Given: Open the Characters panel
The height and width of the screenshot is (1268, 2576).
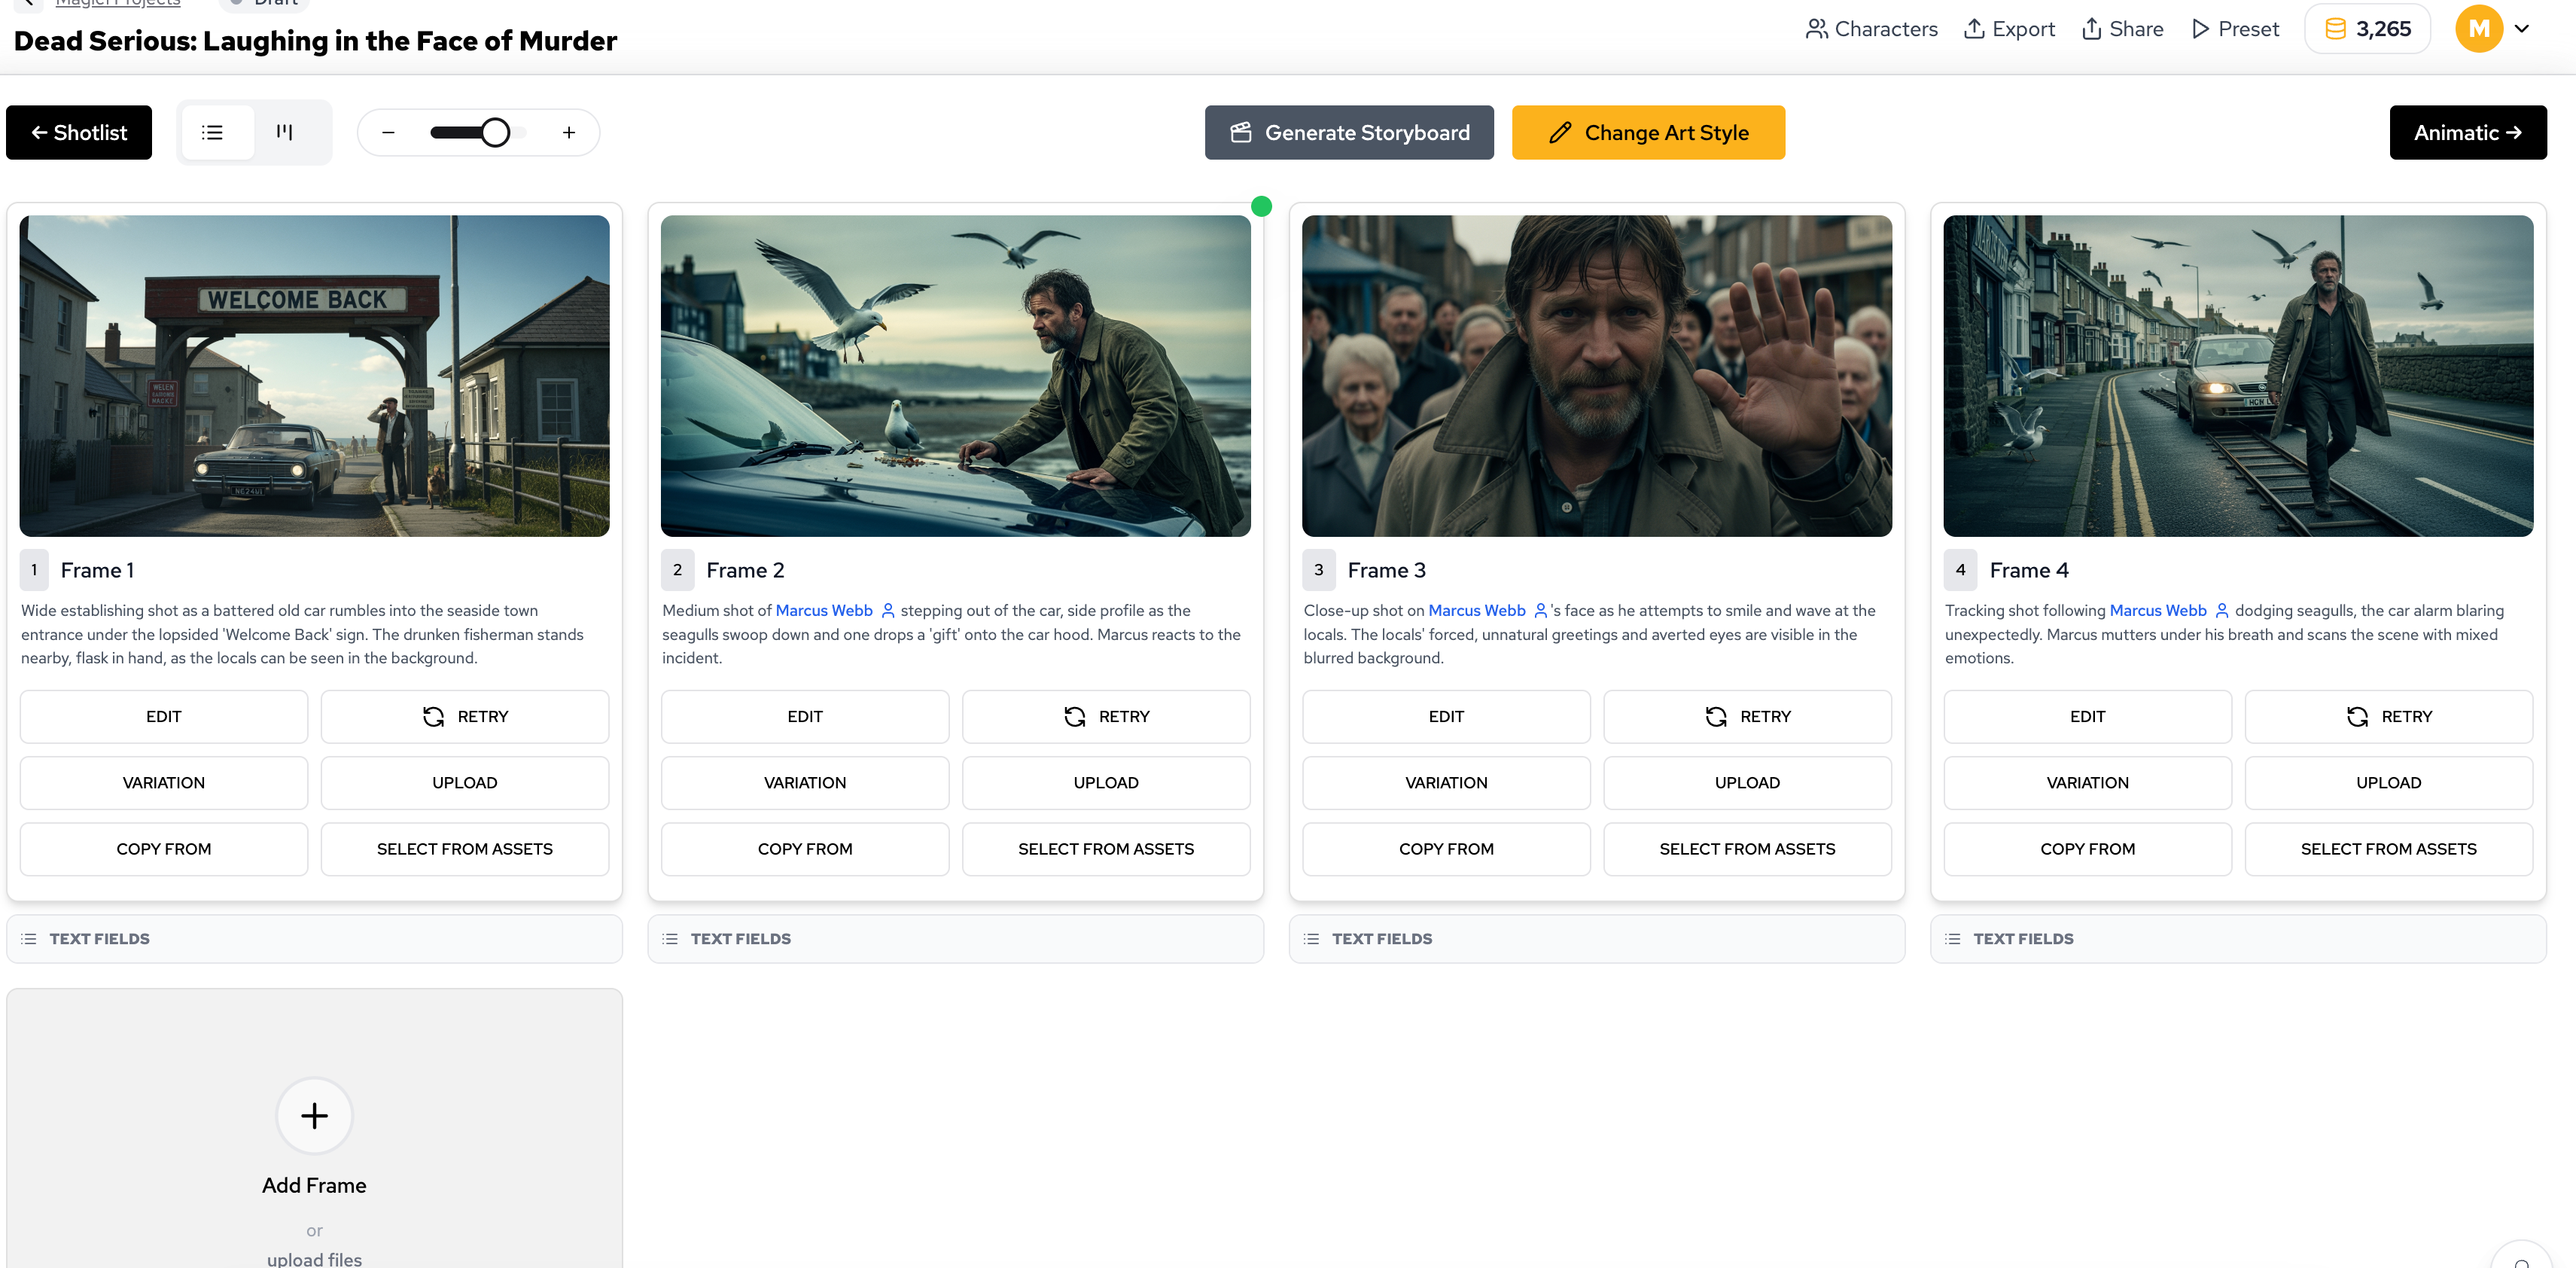Looking at the screenshot, I should [1871, 29].
